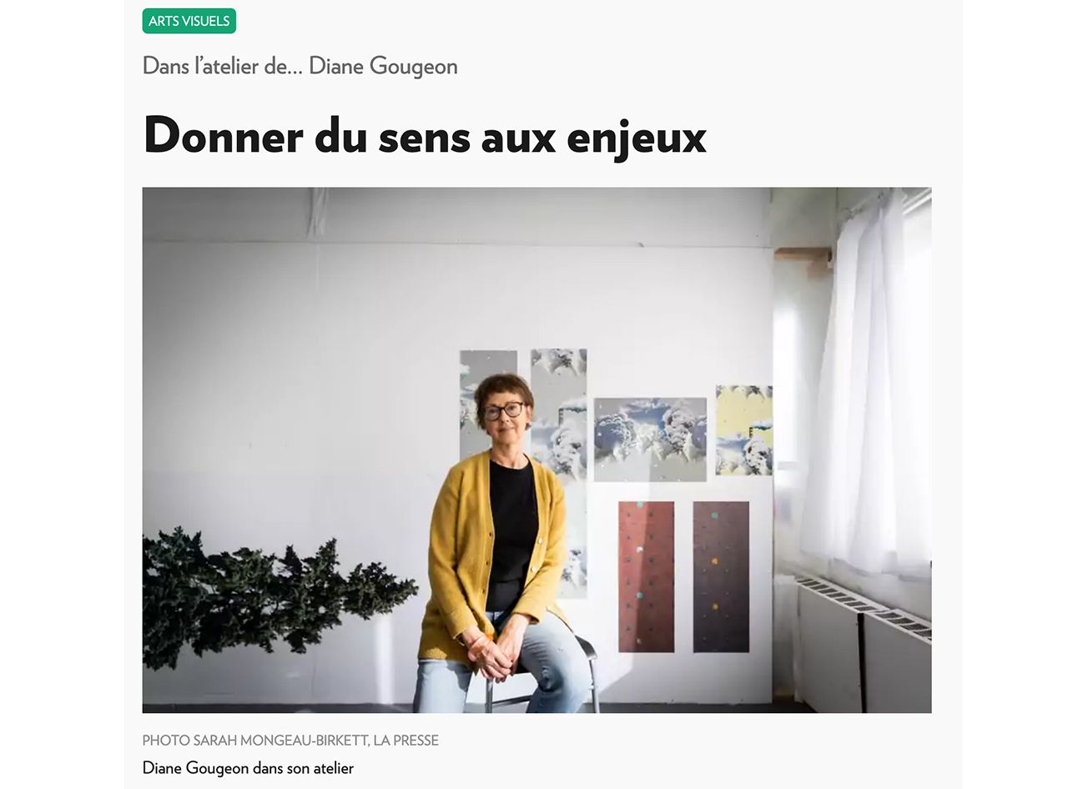Click the wide cloud print on wall
This screenshot has width=1088, height=789.
click(650, 440)
